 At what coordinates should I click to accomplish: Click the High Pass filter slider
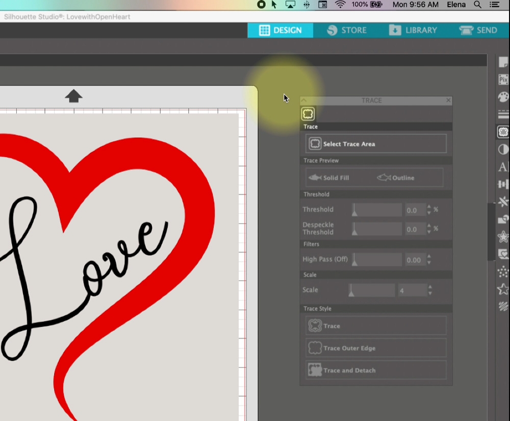377,260
